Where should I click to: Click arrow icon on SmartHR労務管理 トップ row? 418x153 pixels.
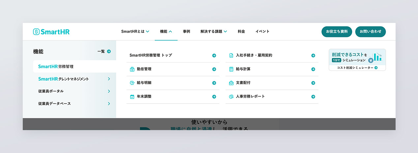point(214,55)
